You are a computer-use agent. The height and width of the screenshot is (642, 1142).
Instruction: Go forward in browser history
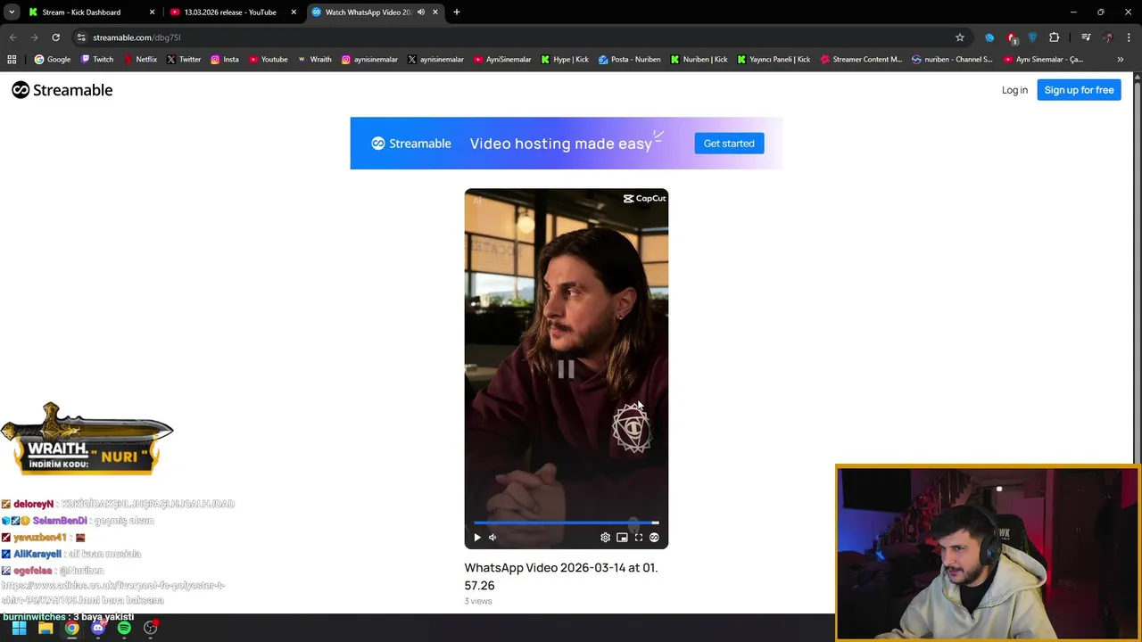pyautogui.click(x=34, y=37)
